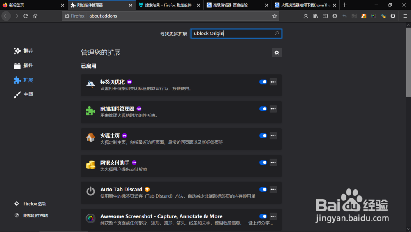Viewport: 411px width, 232px height.
Task: Close the 新标签页 tab
Action: click(62, 5)
